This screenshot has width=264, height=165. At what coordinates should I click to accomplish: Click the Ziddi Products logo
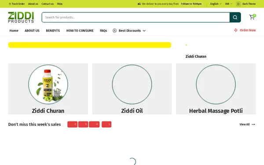tap(21, 17)
